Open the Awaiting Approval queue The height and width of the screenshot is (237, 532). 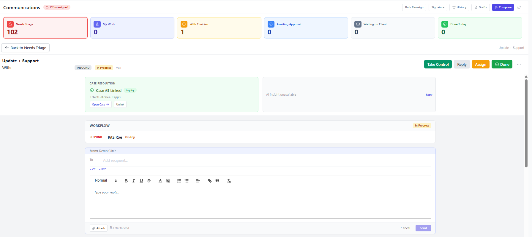[x=306, y=28]
